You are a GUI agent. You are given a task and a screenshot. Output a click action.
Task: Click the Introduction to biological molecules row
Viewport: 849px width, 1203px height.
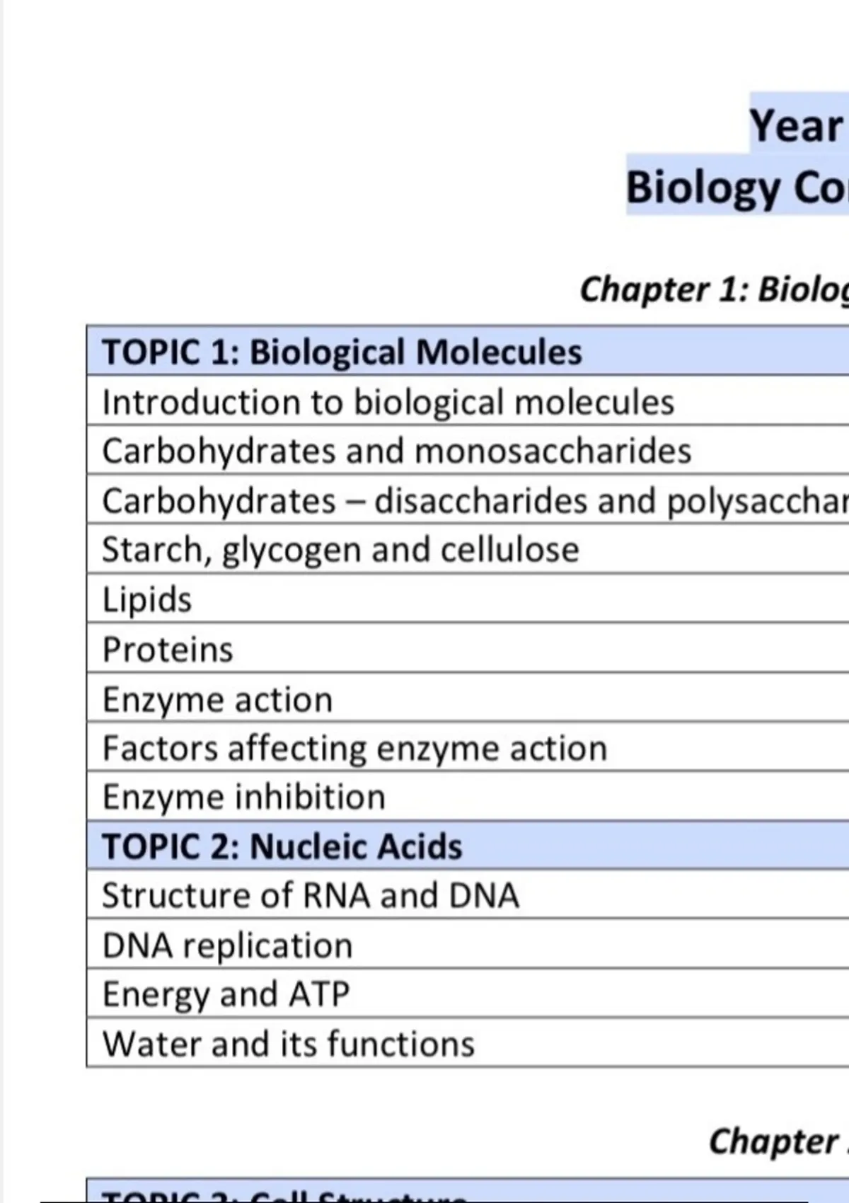click(x=388, y=402)
